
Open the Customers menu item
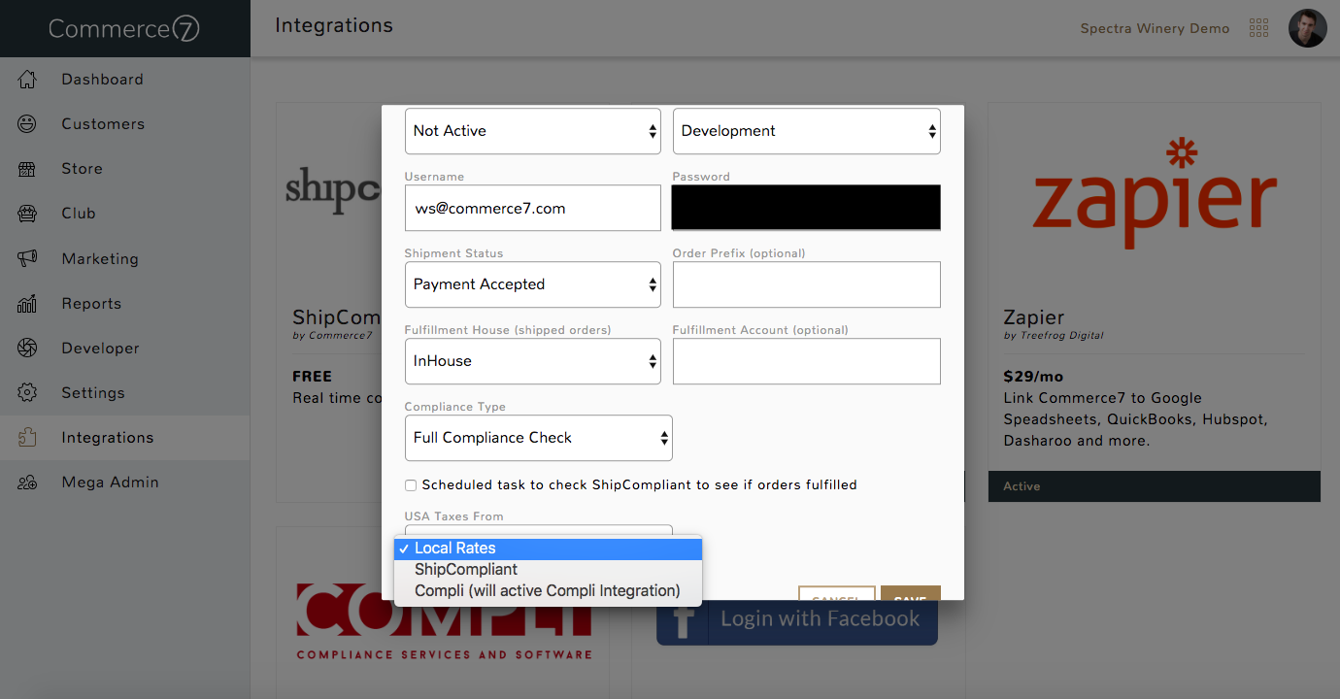pos(103,124)
